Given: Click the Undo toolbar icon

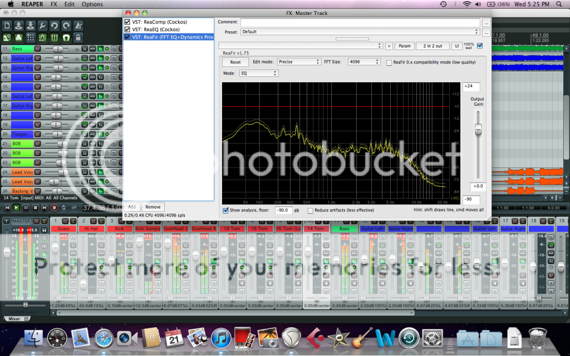Looking at the screenshot, I should tap(54, 26).
